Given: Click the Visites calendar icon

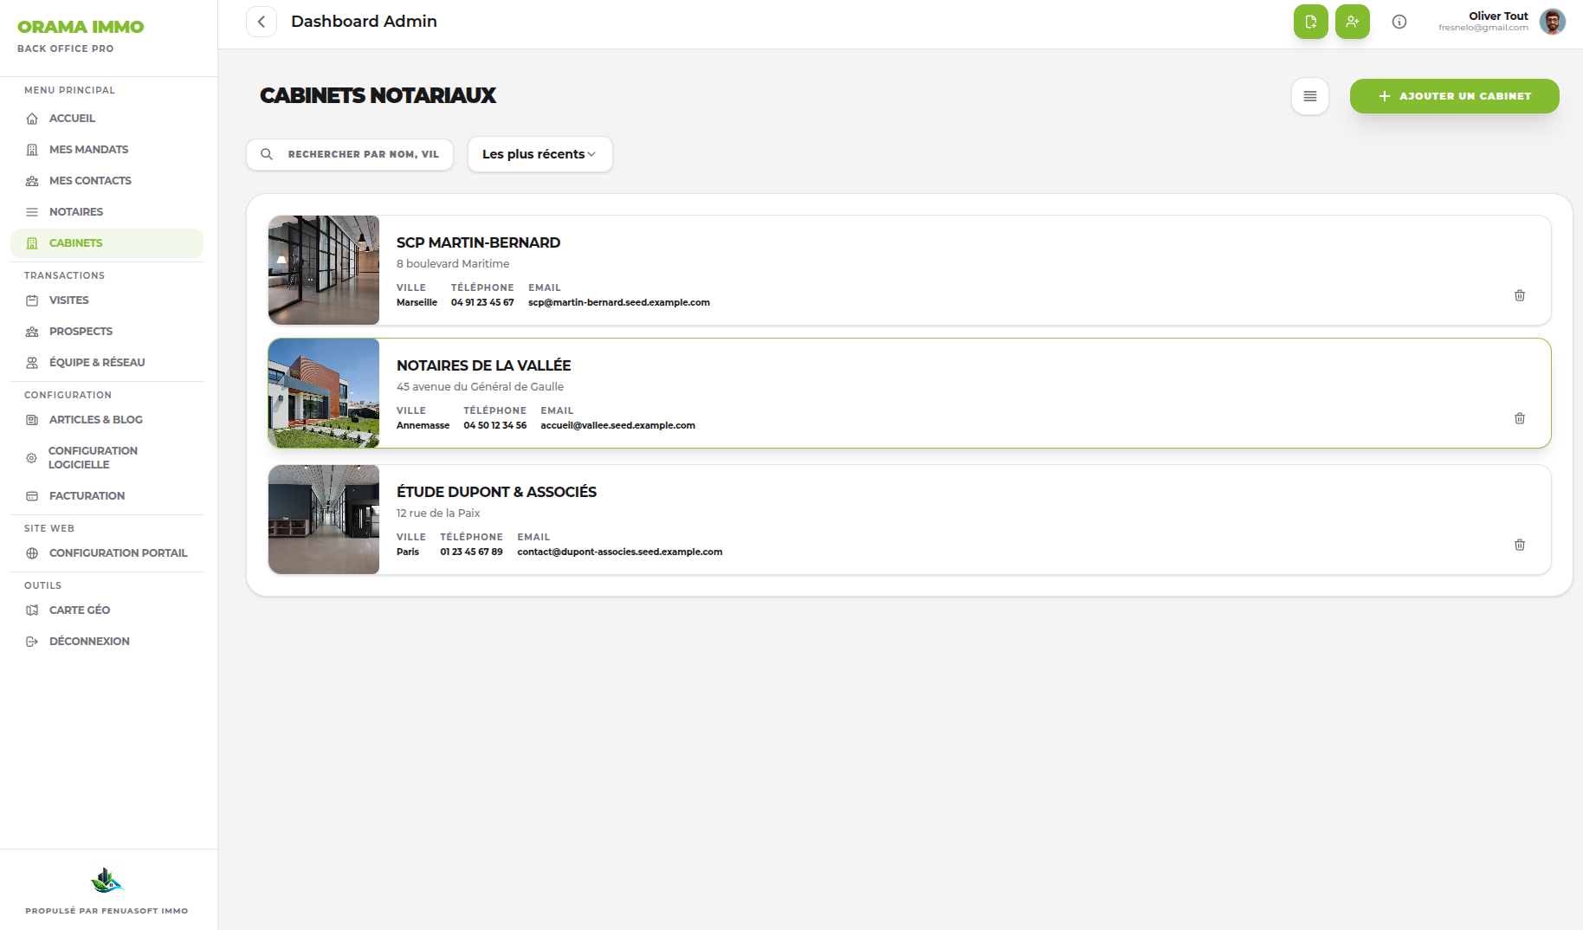Looking at the screenshot, I should [32, 300].
